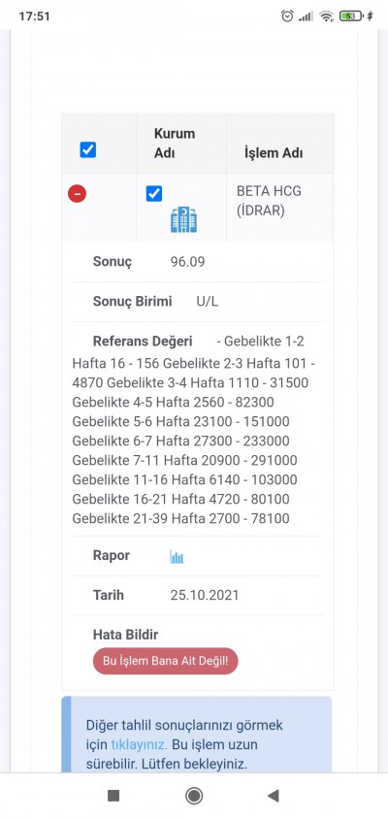Viewport: 388px width, 819px height.
Task: Open the Rapor bar chart icon
Action: 177,557
